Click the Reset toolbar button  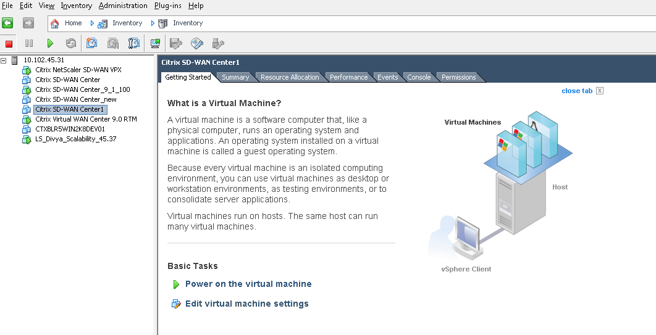pos(70,43)
